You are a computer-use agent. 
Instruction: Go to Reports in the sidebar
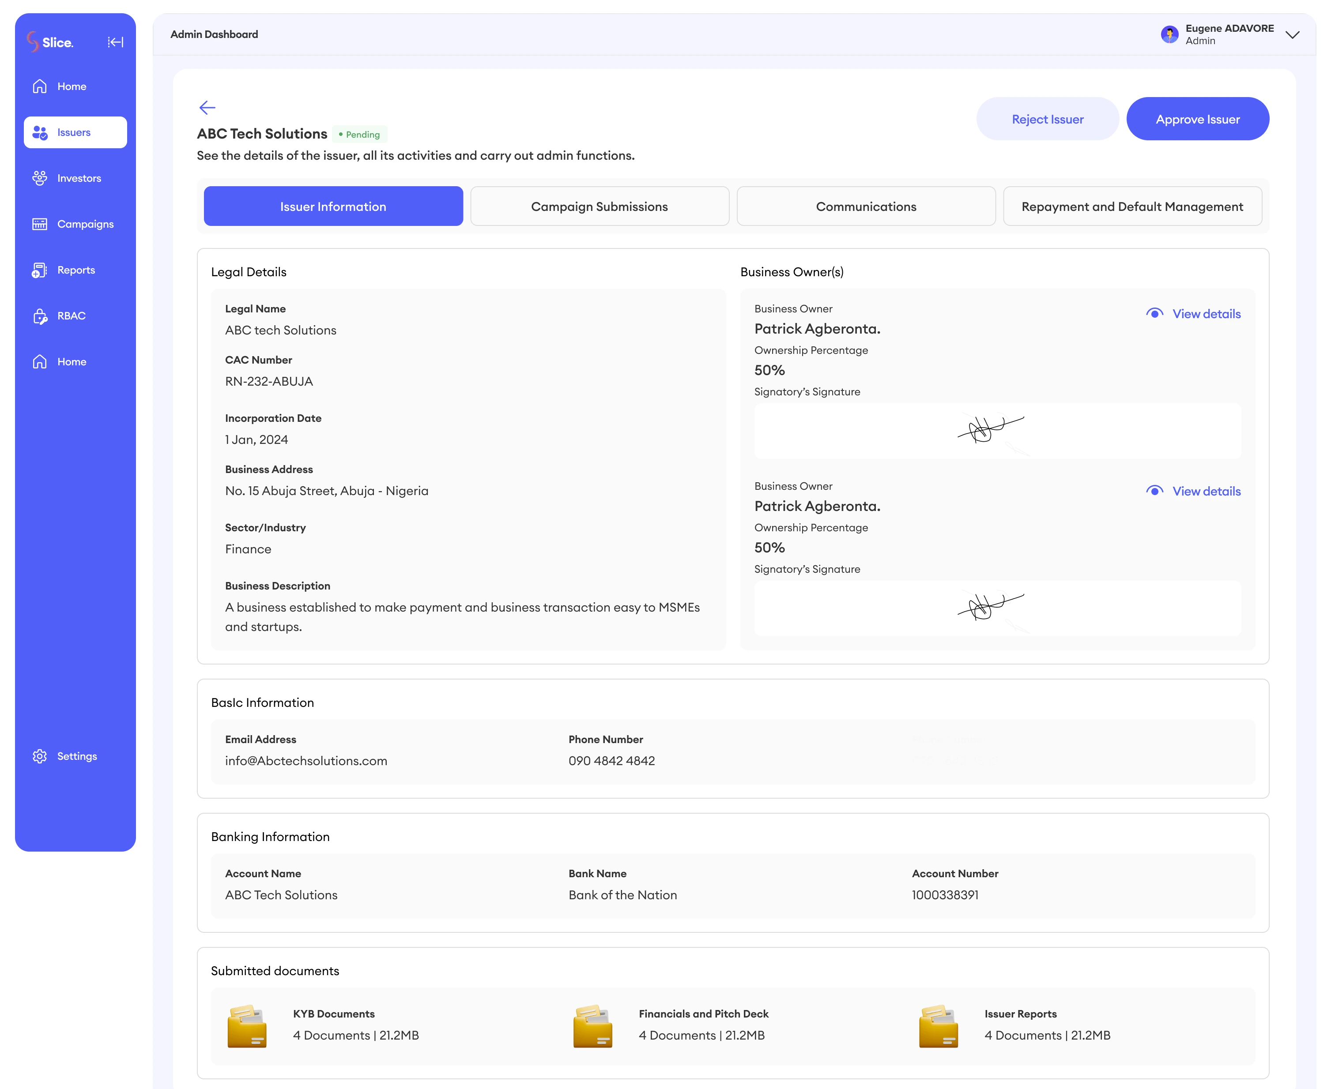point(75,270)
